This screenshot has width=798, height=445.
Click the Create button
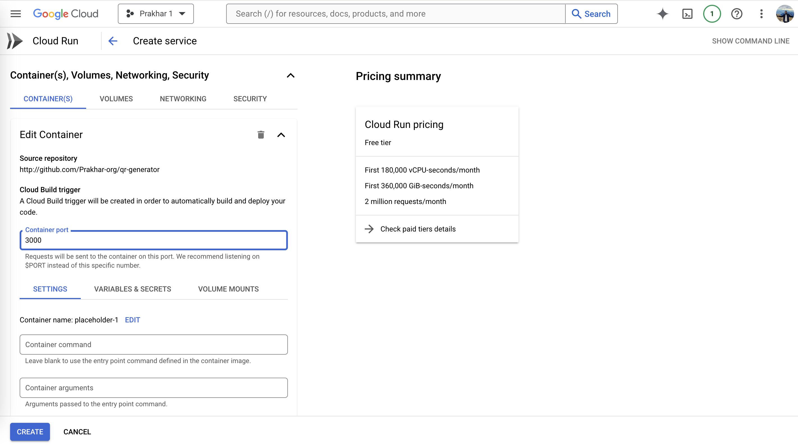pos(30,431)
